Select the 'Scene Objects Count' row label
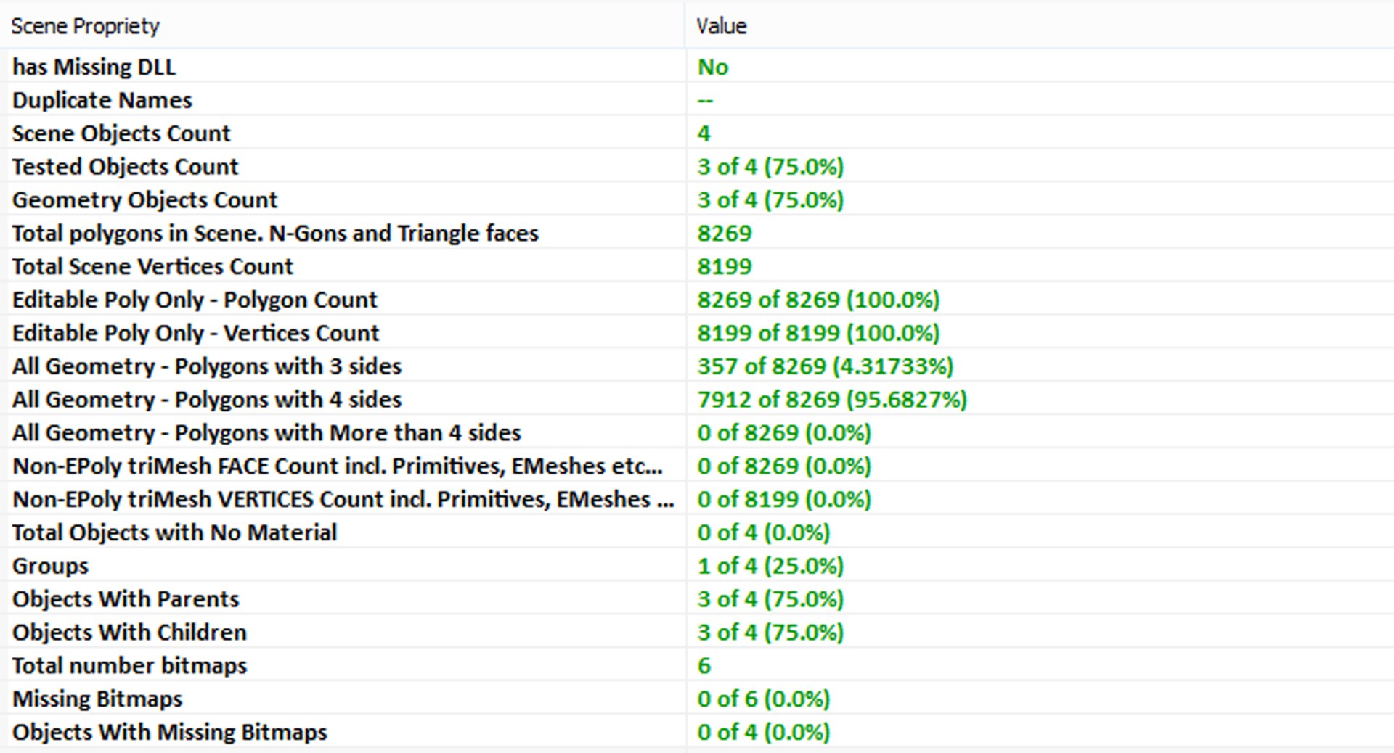The height and width of the screenshot is (753, 1394). (x=121, y=133)
